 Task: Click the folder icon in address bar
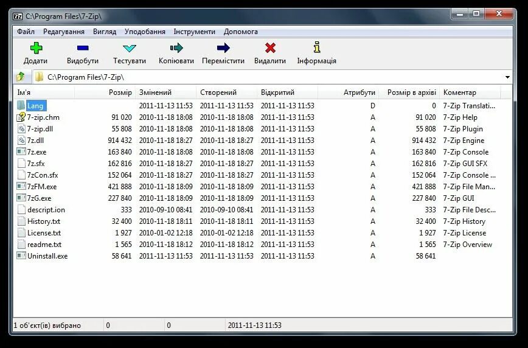tap(39, 77)
